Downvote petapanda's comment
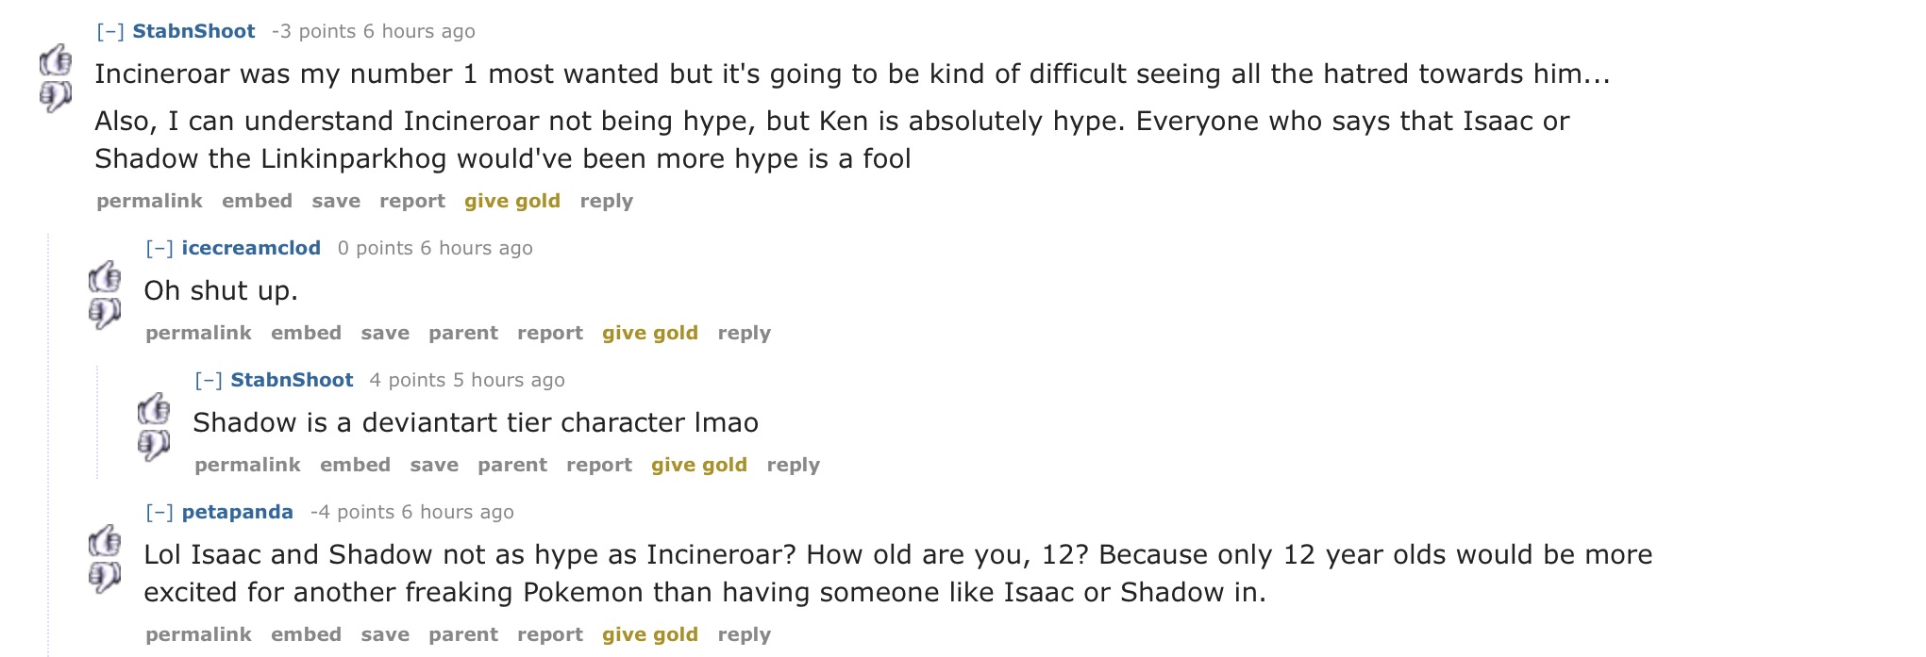 pos(105,577)
